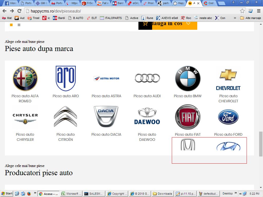Close the active browser tab

(198, 3)
